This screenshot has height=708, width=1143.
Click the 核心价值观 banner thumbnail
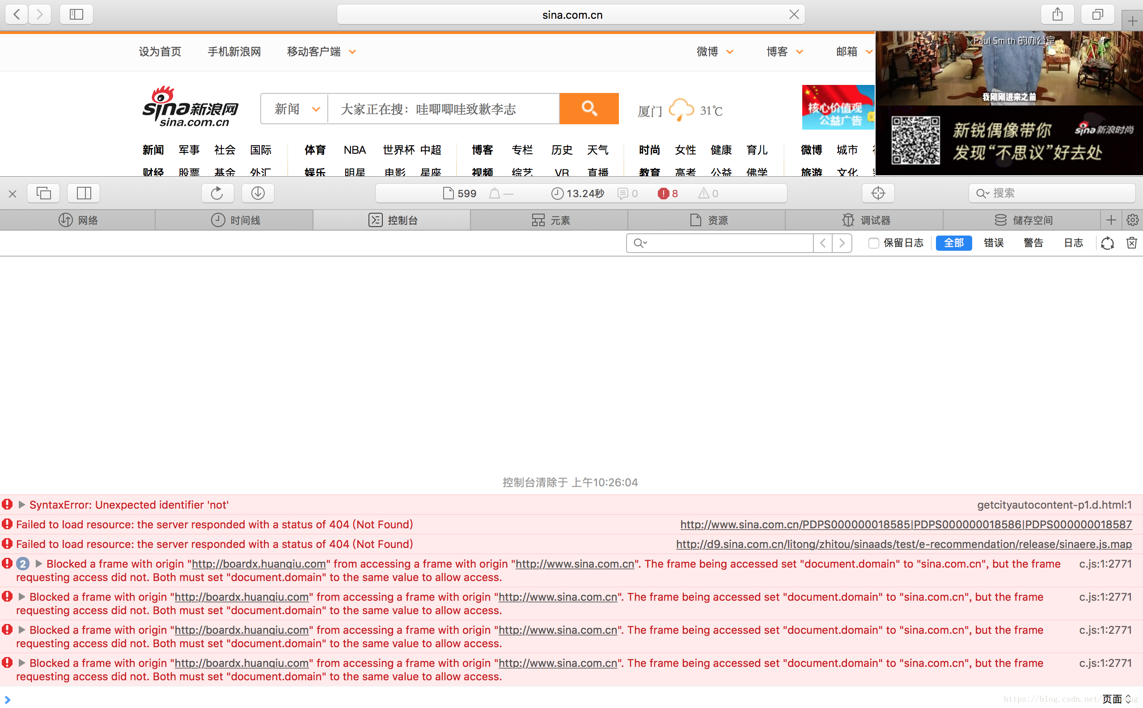pos(838,107)
